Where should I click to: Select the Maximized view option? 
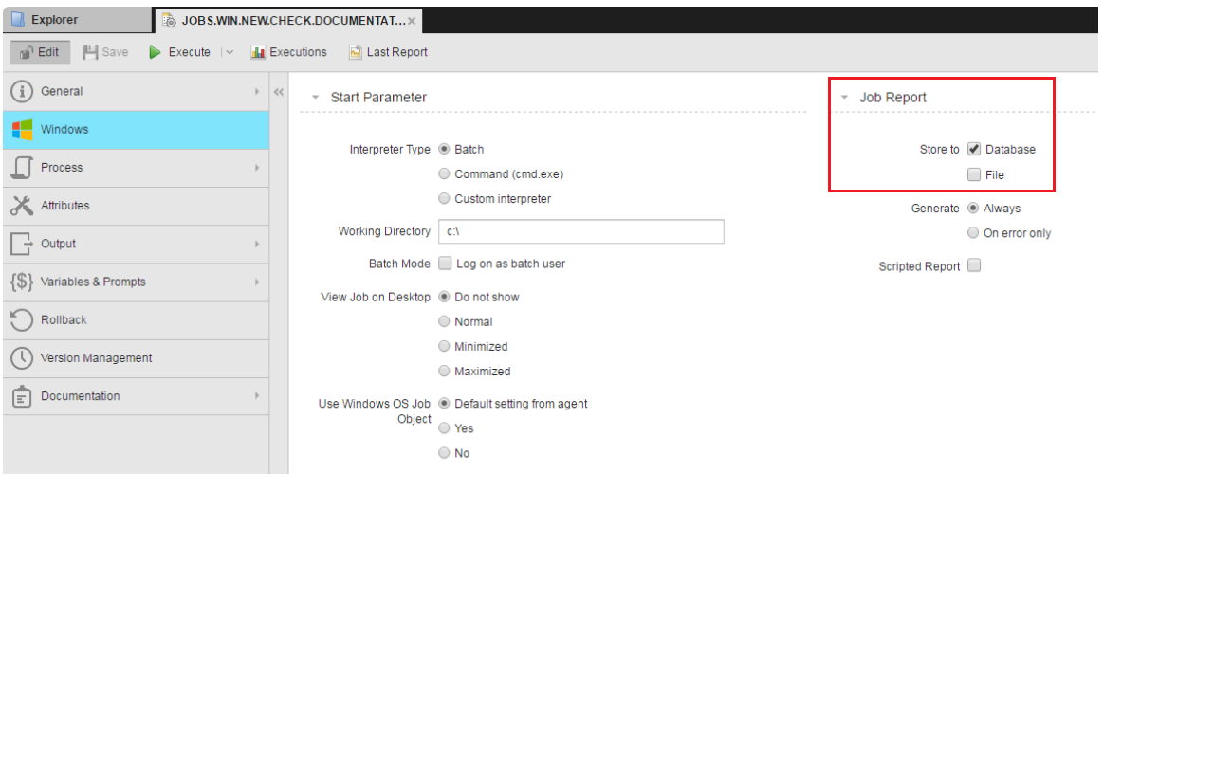click(444, 371)
